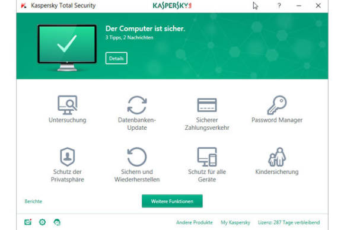Click the green monitor checkmark status image
The height and width of the screenshot is (230, 344).
click(x=67, y=47)
